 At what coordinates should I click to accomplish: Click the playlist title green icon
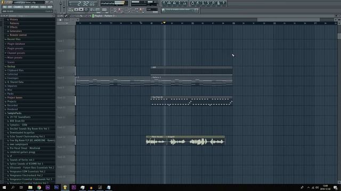(93, 16)
